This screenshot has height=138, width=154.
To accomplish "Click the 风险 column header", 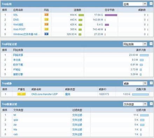I will click(x=46, y=10).
